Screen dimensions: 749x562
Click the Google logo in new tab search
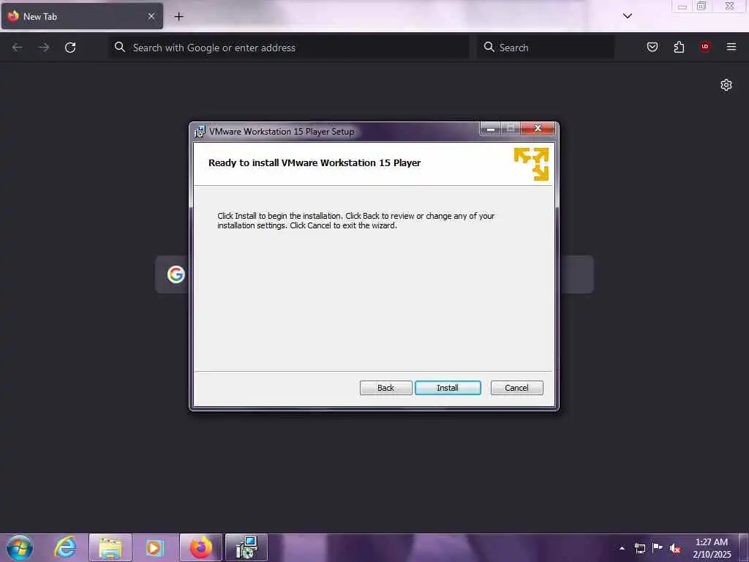(176, 274)
